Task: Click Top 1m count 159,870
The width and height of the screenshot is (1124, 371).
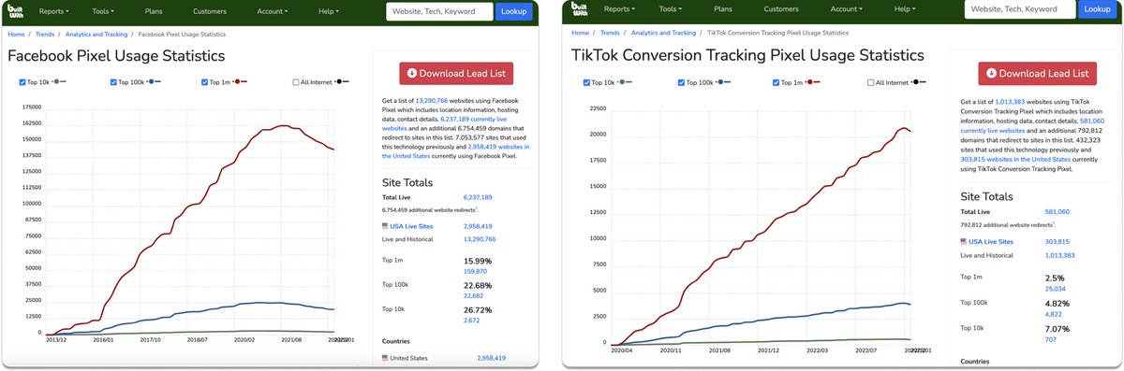Action: tap(475, 271)
